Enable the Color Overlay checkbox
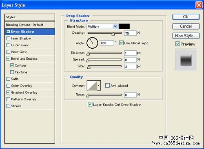 point(8,86)
